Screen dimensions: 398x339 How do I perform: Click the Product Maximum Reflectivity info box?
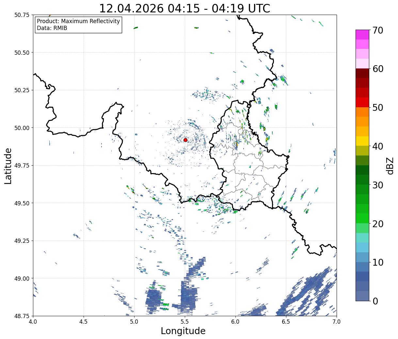point(78,25)
